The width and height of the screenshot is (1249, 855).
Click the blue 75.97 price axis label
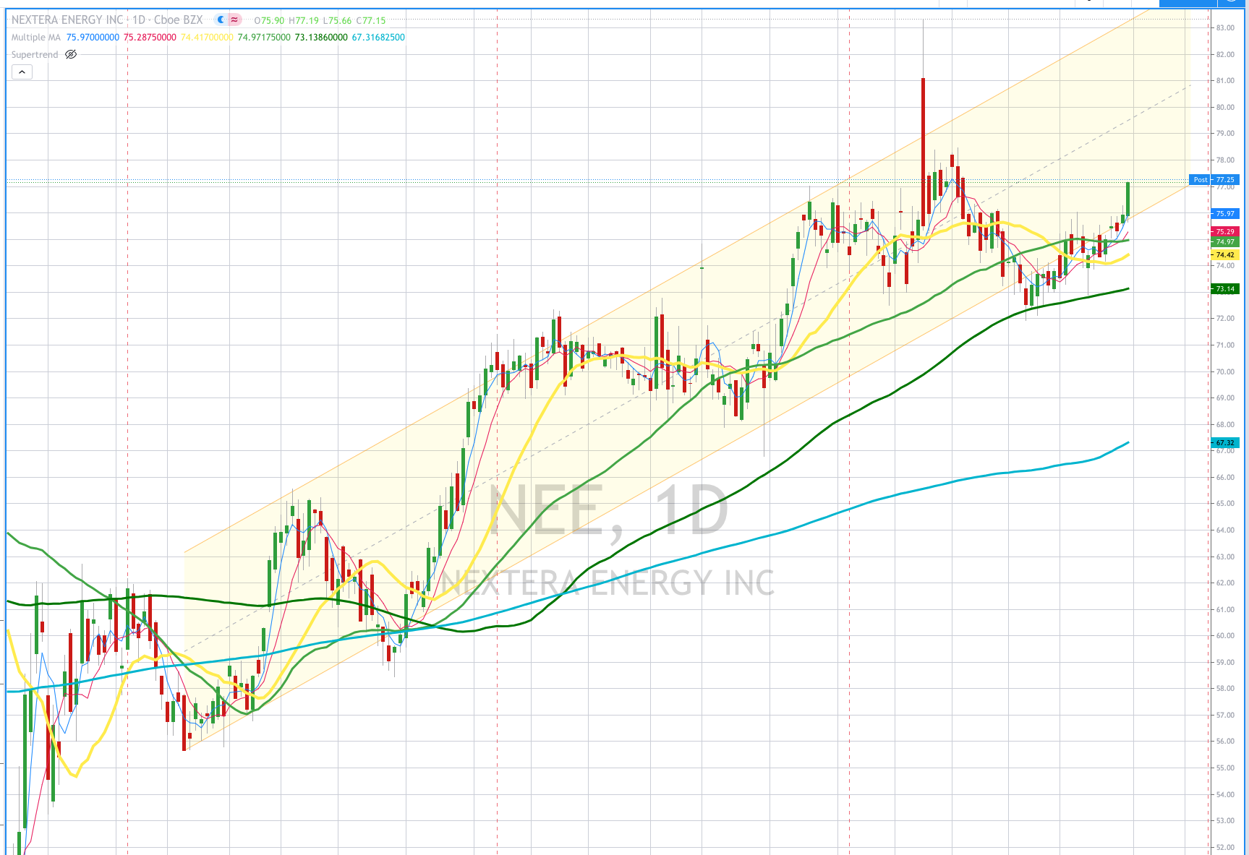coord(1225,213)
